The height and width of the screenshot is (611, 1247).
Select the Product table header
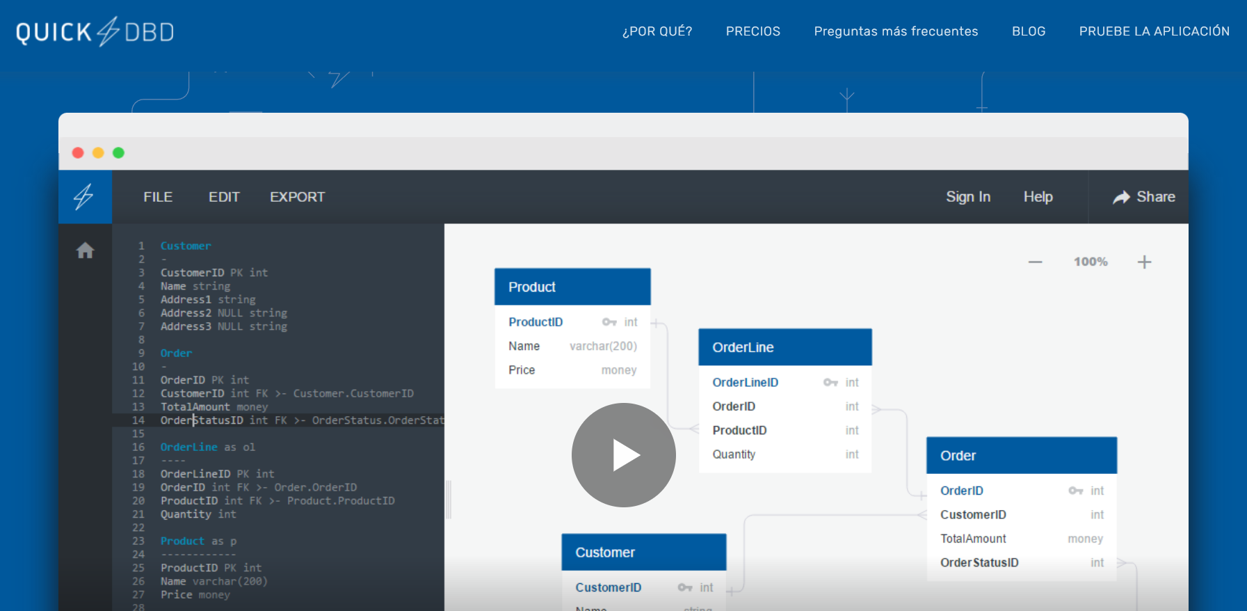pyautogui.click(x=572, y=287)
